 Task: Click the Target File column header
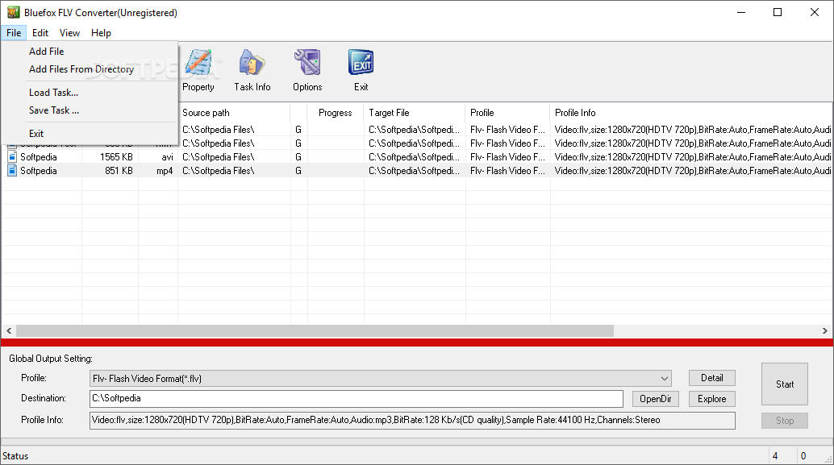tap(415, 113)
